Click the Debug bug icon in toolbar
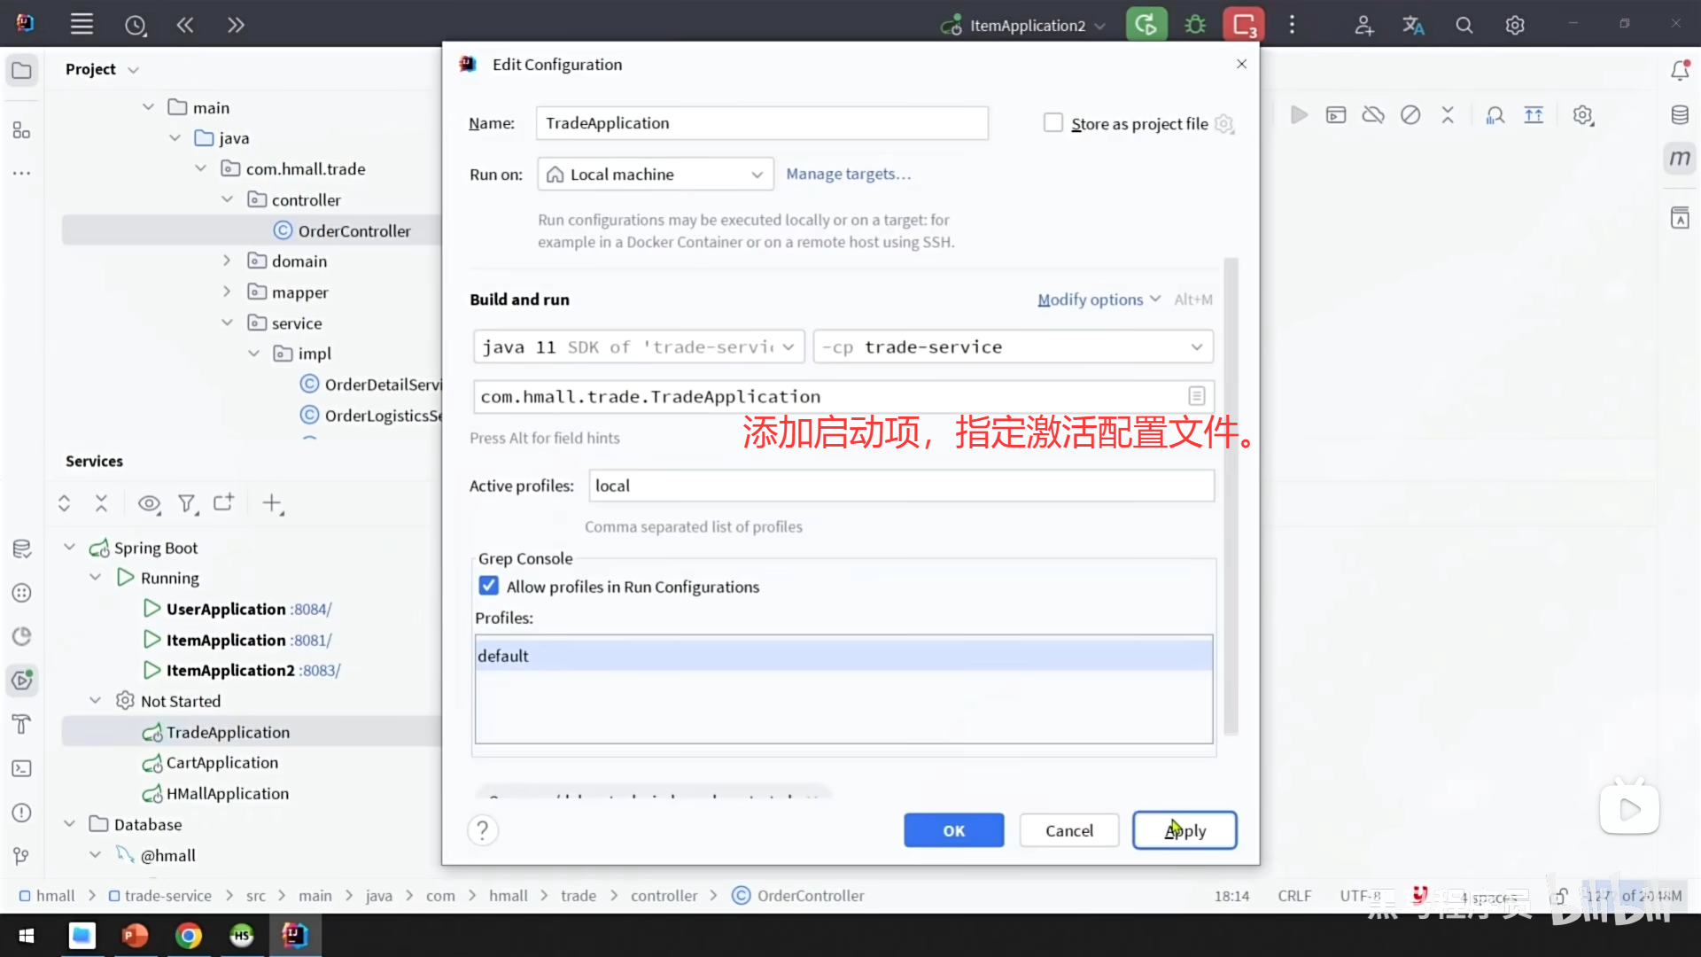Image resolution: width=1701 pixels, height=957 pixels. click(x=1195, y=25)
